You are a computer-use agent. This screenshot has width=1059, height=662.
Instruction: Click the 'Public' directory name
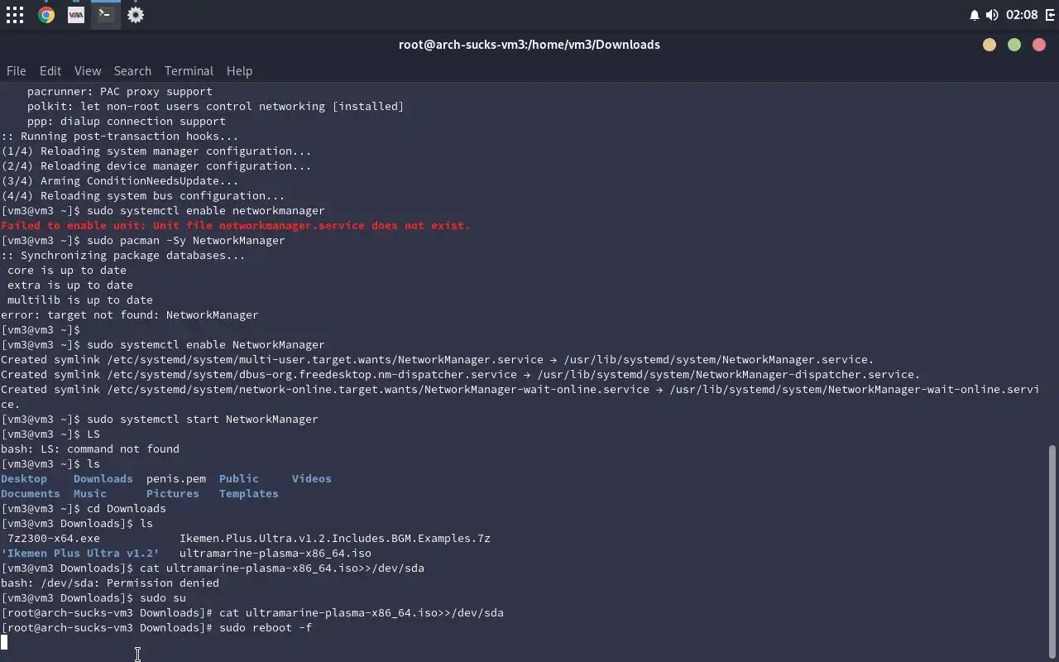[x=239, y=478]
